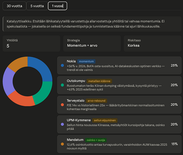Viewport: 183px width, 155px height.
Task: Open the UPM-Kymmene holding card
Action: (x=119, y=124)
